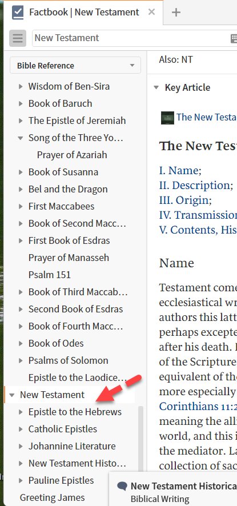Collapse the Key Article section

156,87
